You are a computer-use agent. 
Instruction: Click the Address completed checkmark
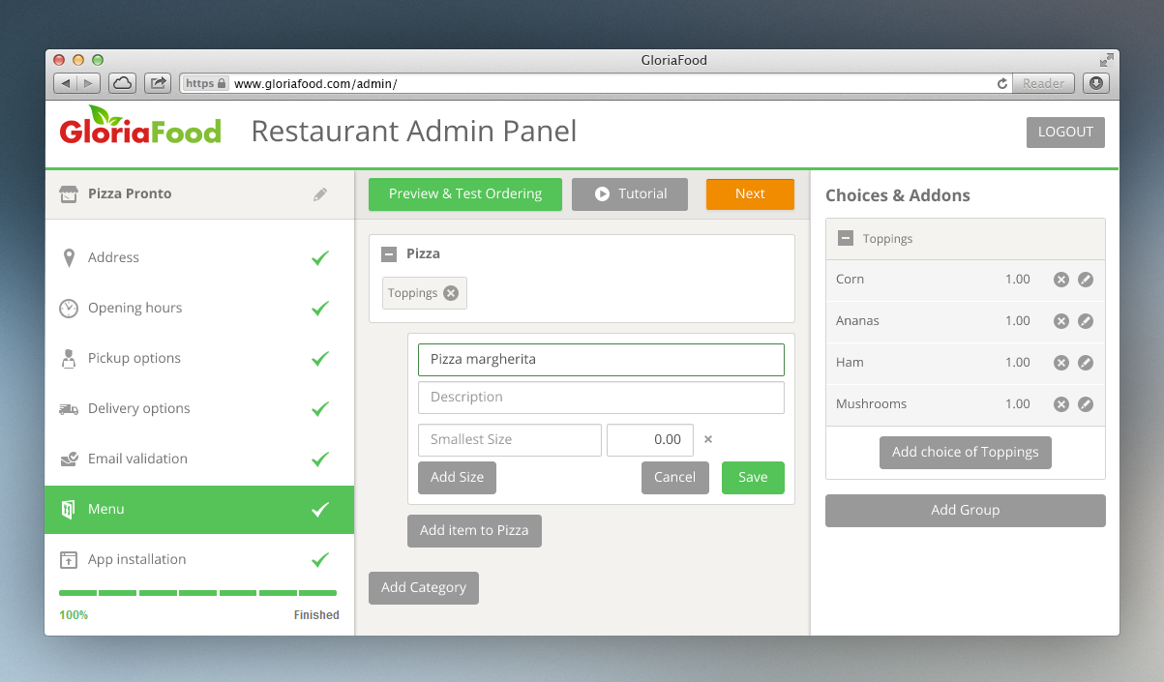tap(320, 258)
